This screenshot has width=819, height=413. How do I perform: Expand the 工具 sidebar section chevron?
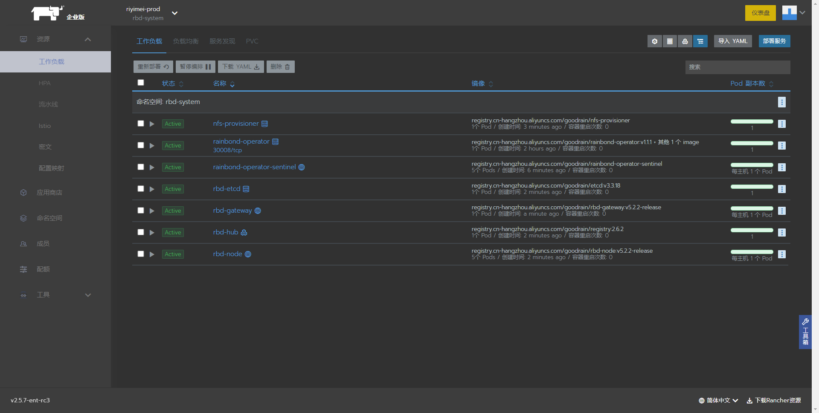[88, 295]
